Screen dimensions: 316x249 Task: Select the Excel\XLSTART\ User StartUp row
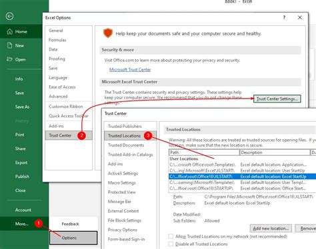242,170
